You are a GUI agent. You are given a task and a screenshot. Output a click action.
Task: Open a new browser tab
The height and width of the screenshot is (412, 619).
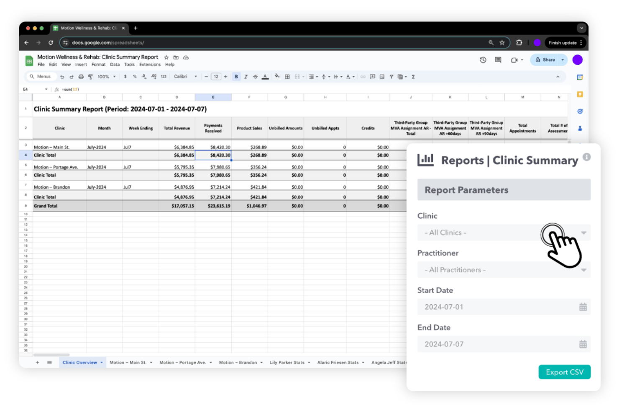(x=136, y=28)
